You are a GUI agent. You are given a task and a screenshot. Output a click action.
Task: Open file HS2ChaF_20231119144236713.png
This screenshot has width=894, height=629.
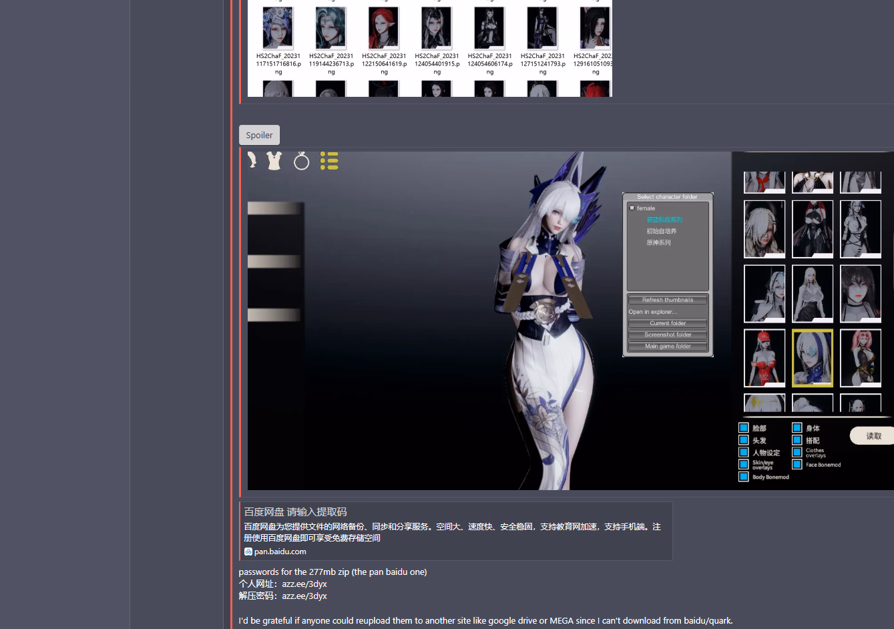[331, 29]
